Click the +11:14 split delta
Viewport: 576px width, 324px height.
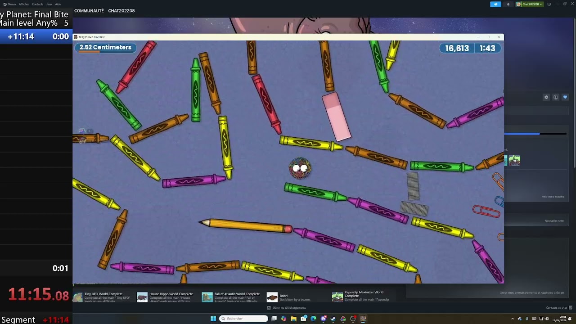click(x=21, y=36)
